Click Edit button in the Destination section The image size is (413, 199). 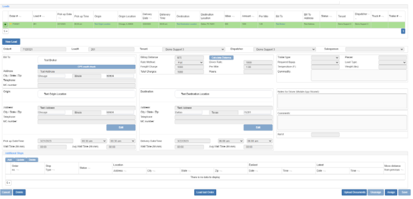coord(258,127)
